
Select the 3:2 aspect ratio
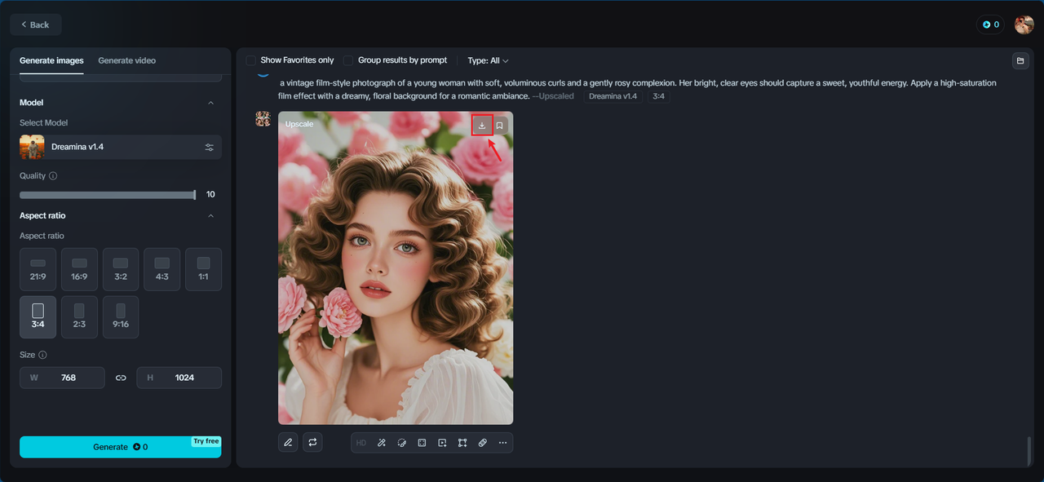[x=121, y=269]
